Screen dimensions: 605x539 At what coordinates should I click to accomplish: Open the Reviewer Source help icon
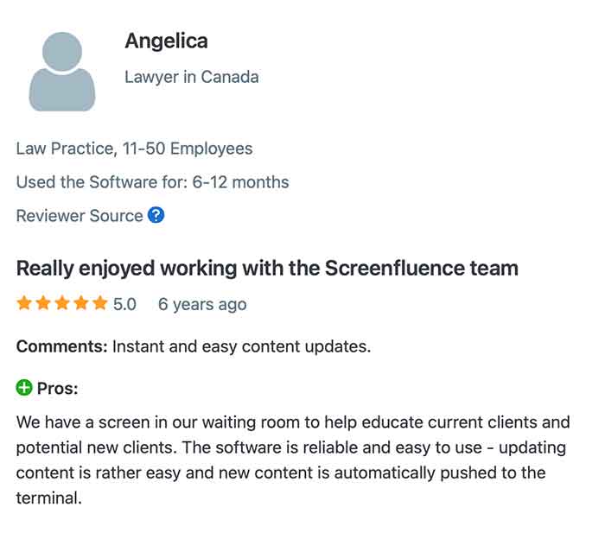[156, 215]
